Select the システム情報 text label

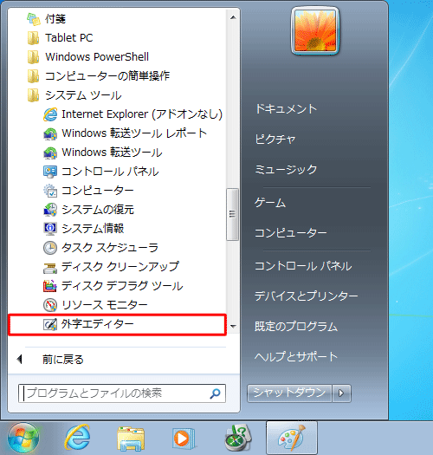pos(93,229)
